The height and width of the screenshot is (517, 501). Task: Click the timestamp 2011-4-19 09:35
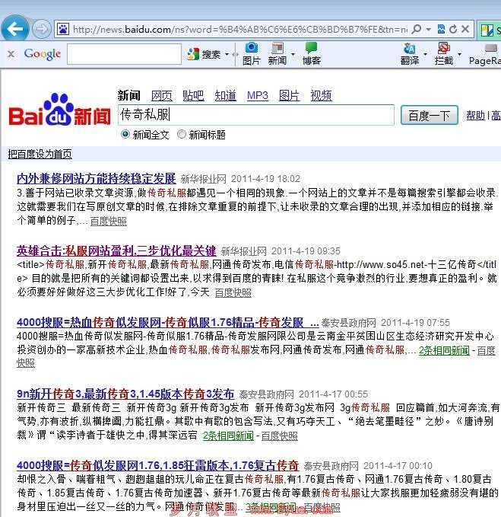point(306,251)
